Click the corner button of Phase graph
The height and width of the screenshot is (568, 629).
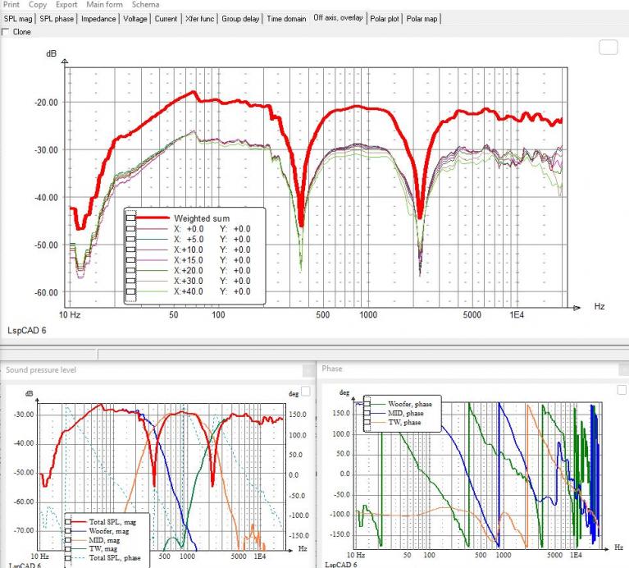(622, 390)
